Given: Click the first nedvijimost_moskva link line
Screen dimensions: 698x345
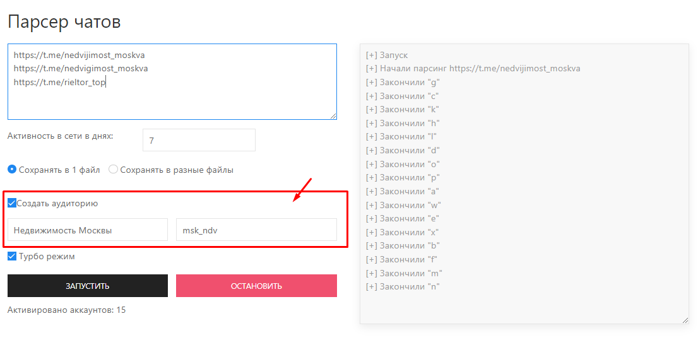Looking at the screenshot, I should [79, 55].
